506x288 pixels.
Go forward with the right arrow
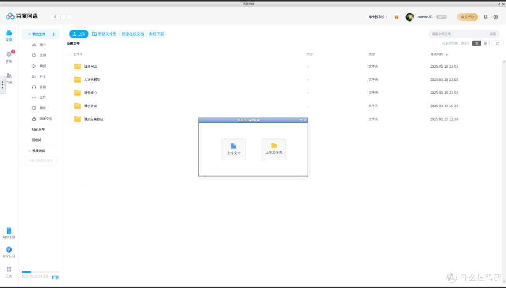[67, 17]
